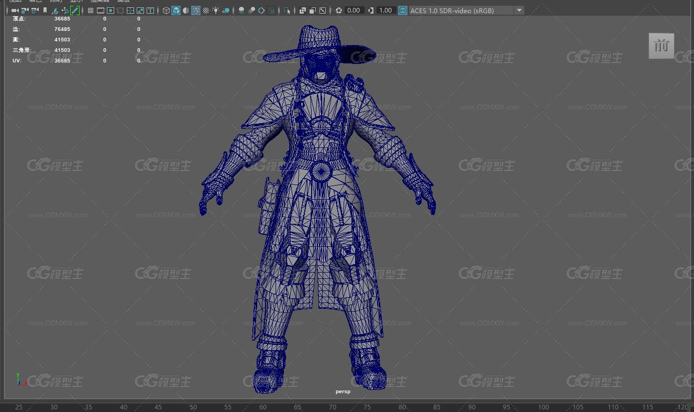Click the 2D Pan/Zoom icon

point(65,10)
